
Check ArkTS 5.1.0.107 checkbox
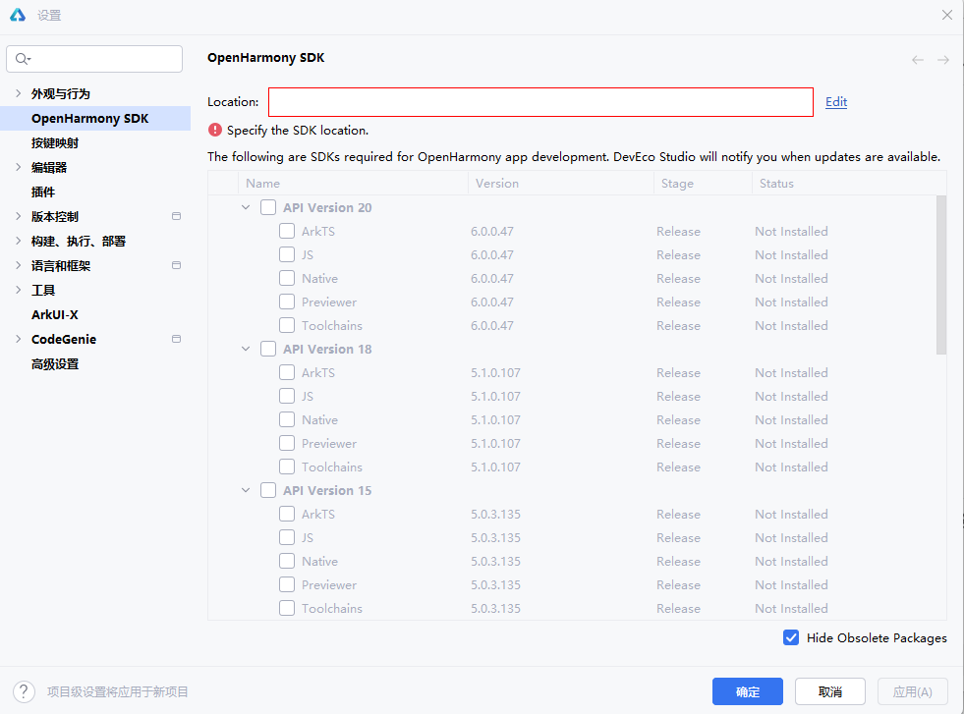[287, 372]
